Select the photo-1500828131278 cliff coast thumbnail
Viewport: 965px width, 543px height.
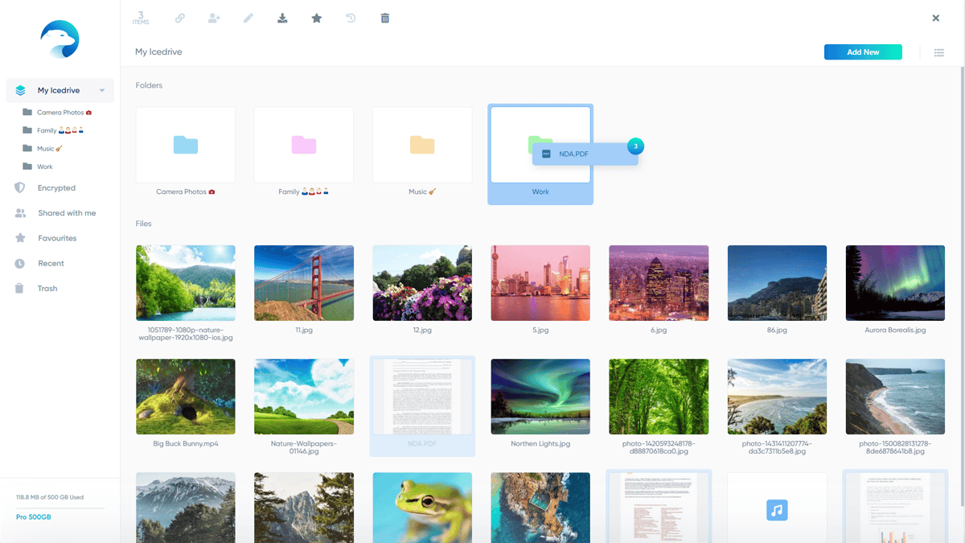895,397
